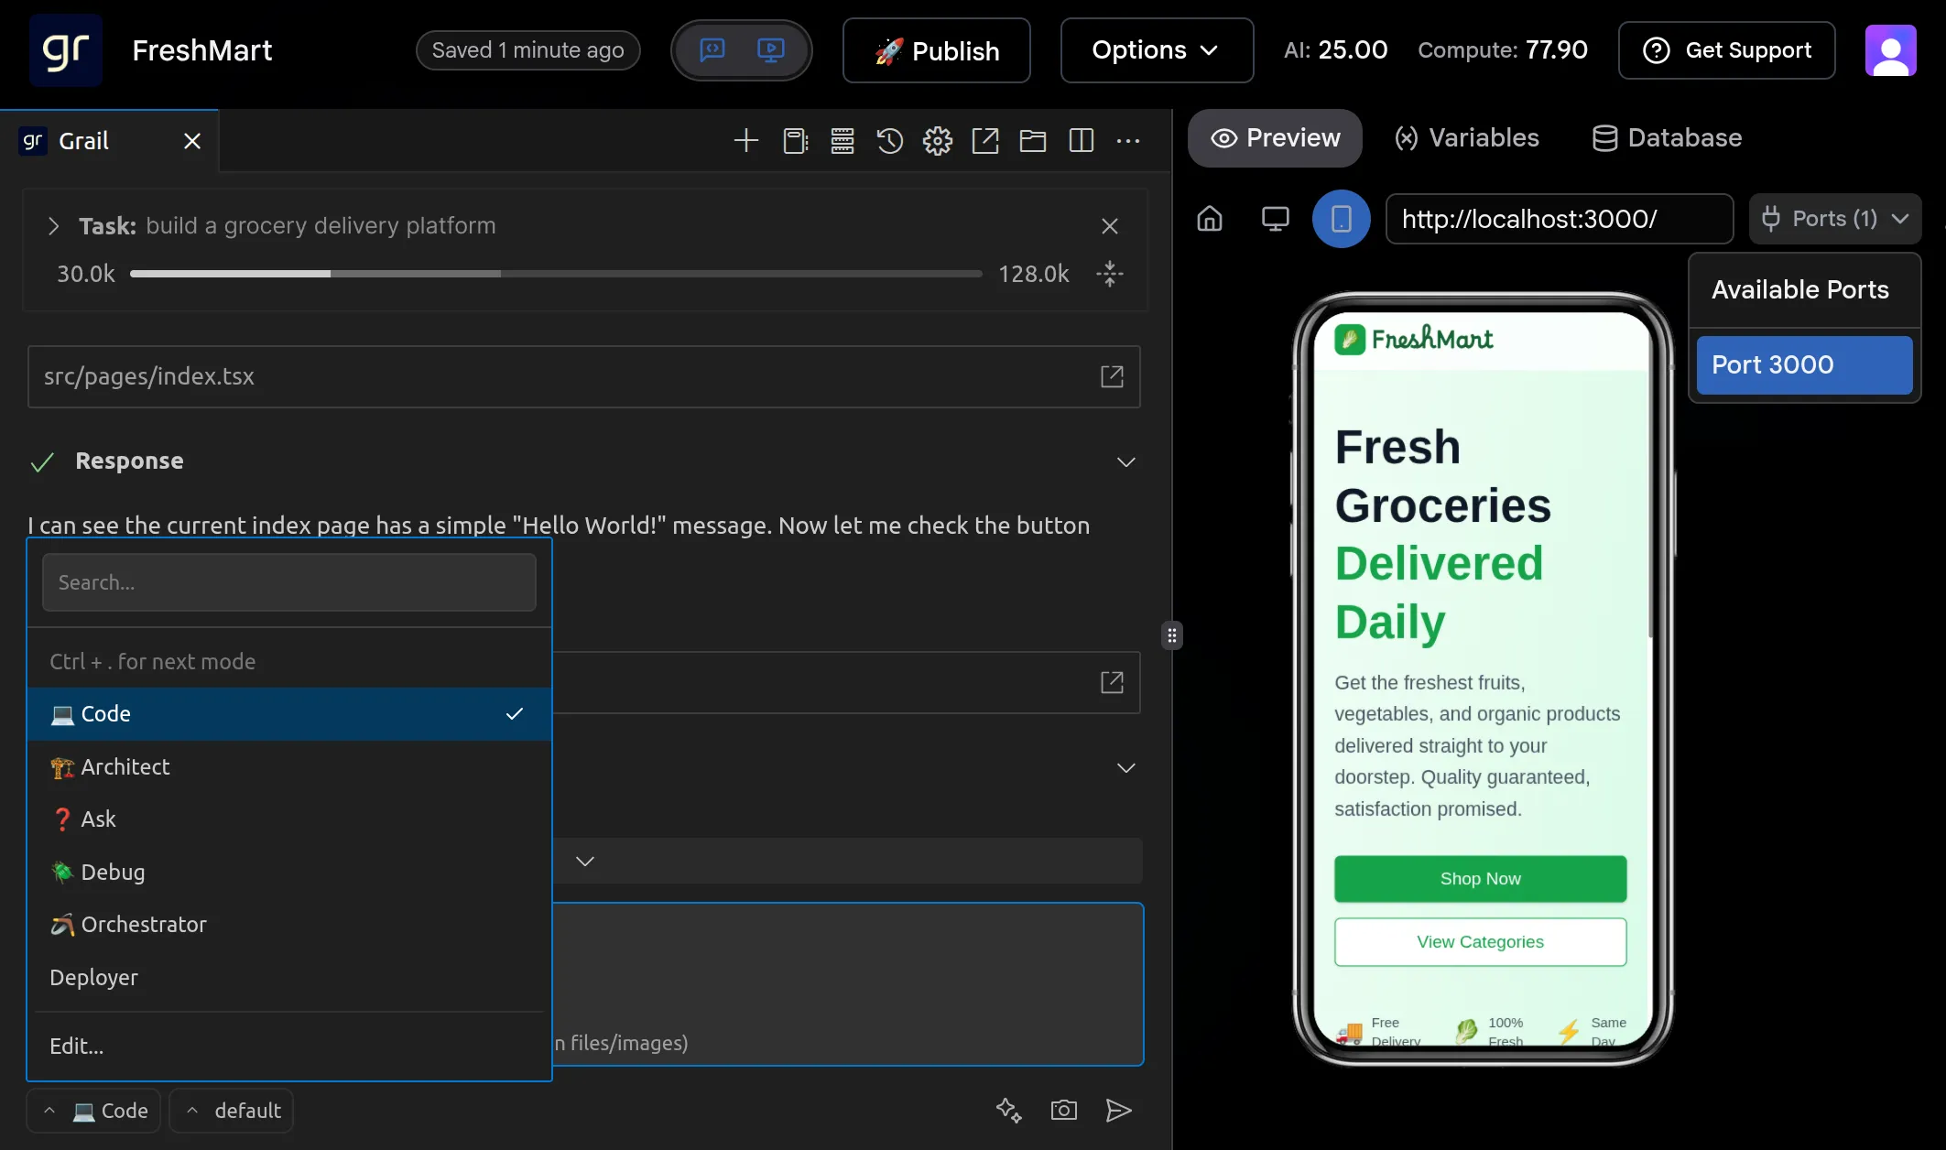
Task: Click the FreshMart logo in phone preview
Action: (x=1413, y=340)
